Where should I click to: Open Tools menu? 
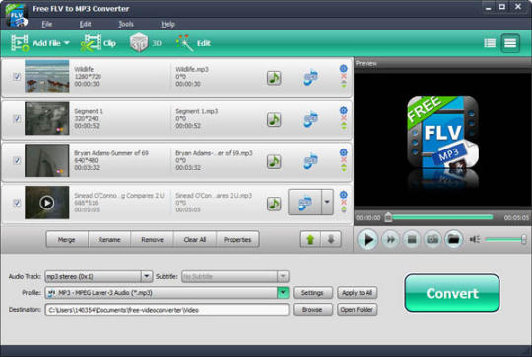[126, 24]
